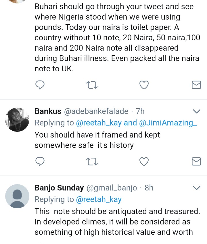Viewport: 207px width, 244px height.
Task: Open Banjo Sunday display name profile
Action: point(59,188)
